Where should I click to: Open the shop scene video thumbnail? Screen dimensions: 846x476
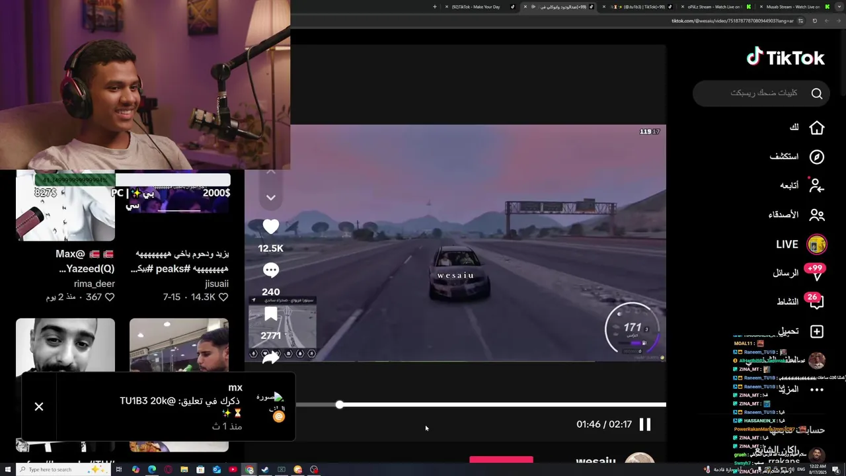pos(178,345)
